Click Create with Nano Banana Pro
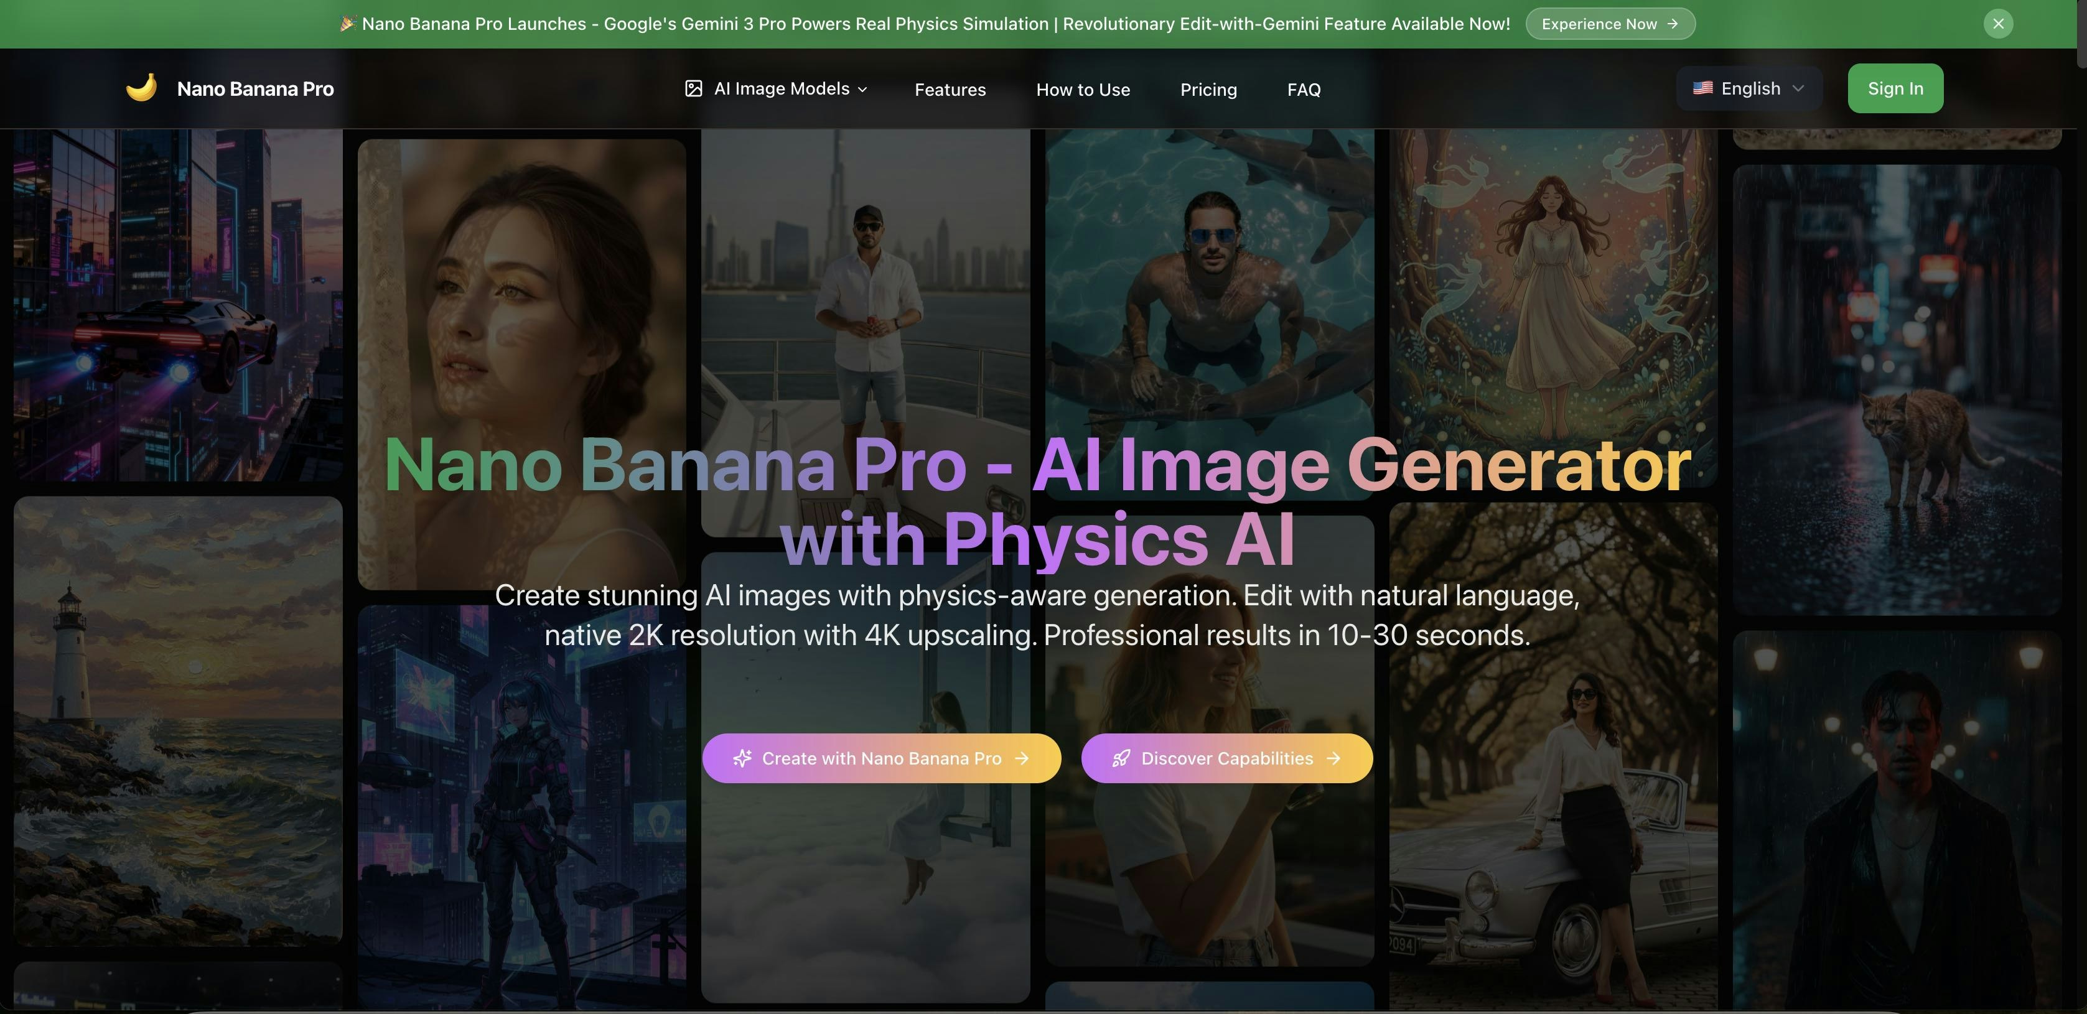 pos(882,758)
